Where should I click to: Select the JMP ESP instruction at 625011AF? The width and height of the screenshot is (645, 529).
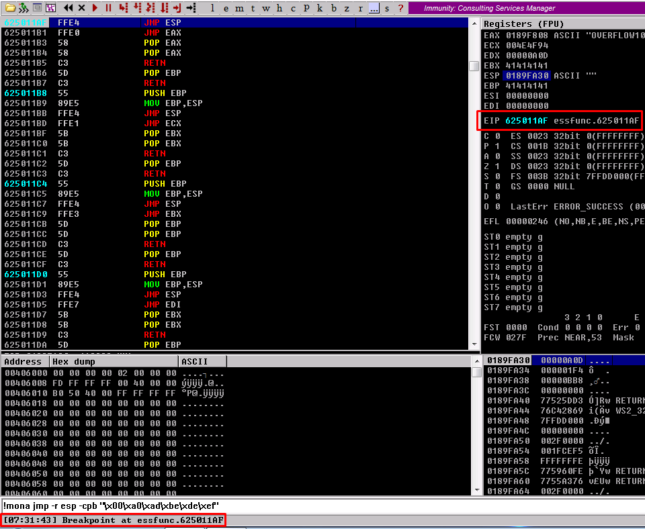(x=234, y=23)
